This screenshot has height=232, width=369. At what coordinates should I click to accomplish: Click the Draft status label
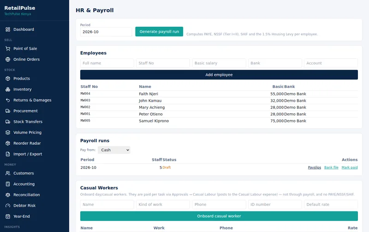coord(167,168)
